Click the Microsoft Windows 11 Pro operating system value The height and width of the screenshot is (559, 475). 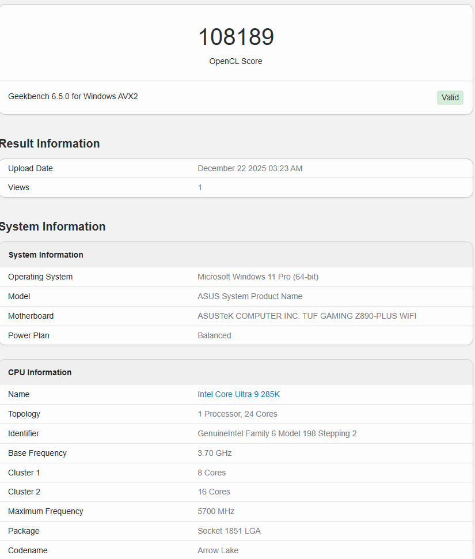(x=258, y=277)
